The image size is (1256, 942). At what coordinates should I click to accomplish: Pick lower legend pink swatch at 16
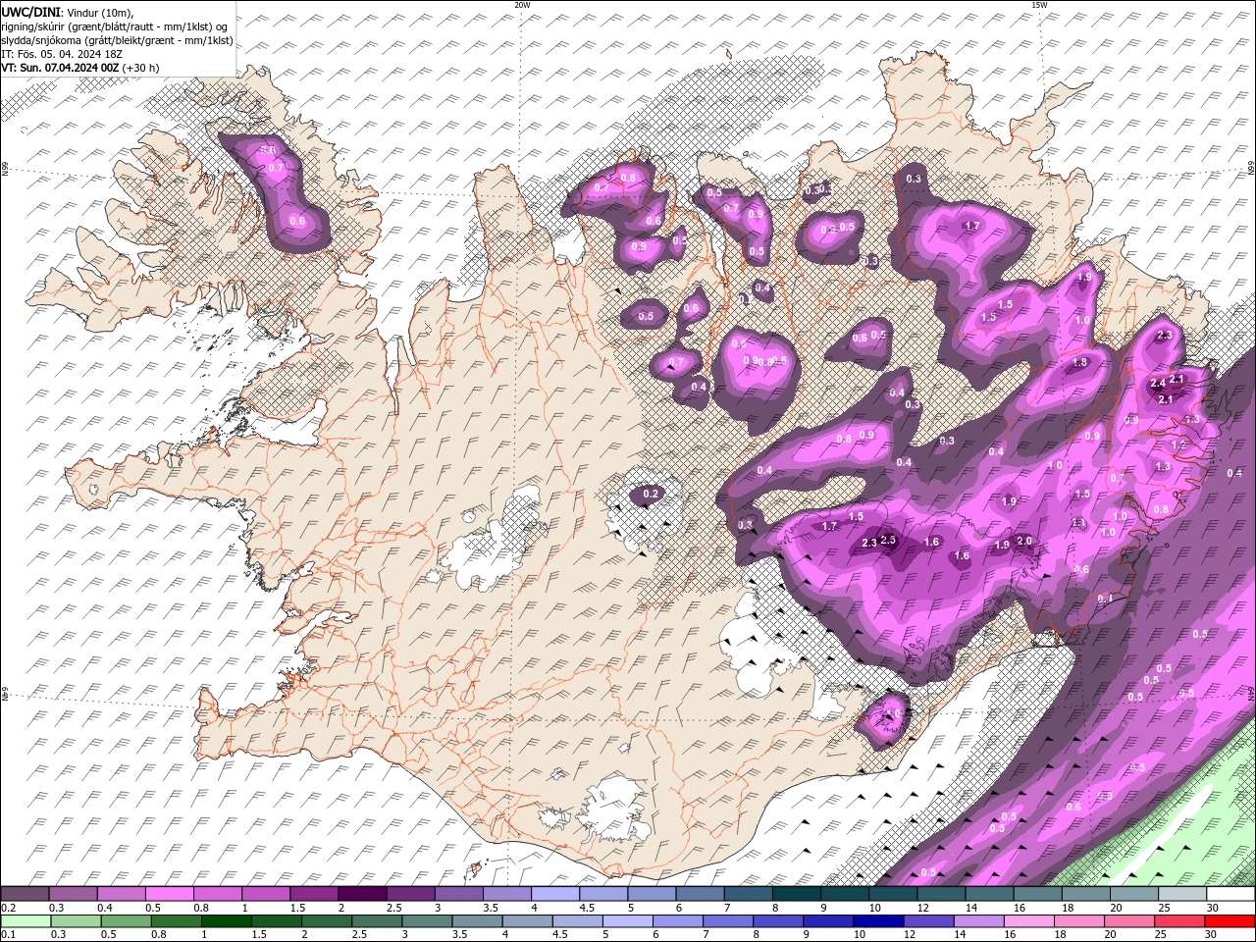click(x=1028, y=920)
